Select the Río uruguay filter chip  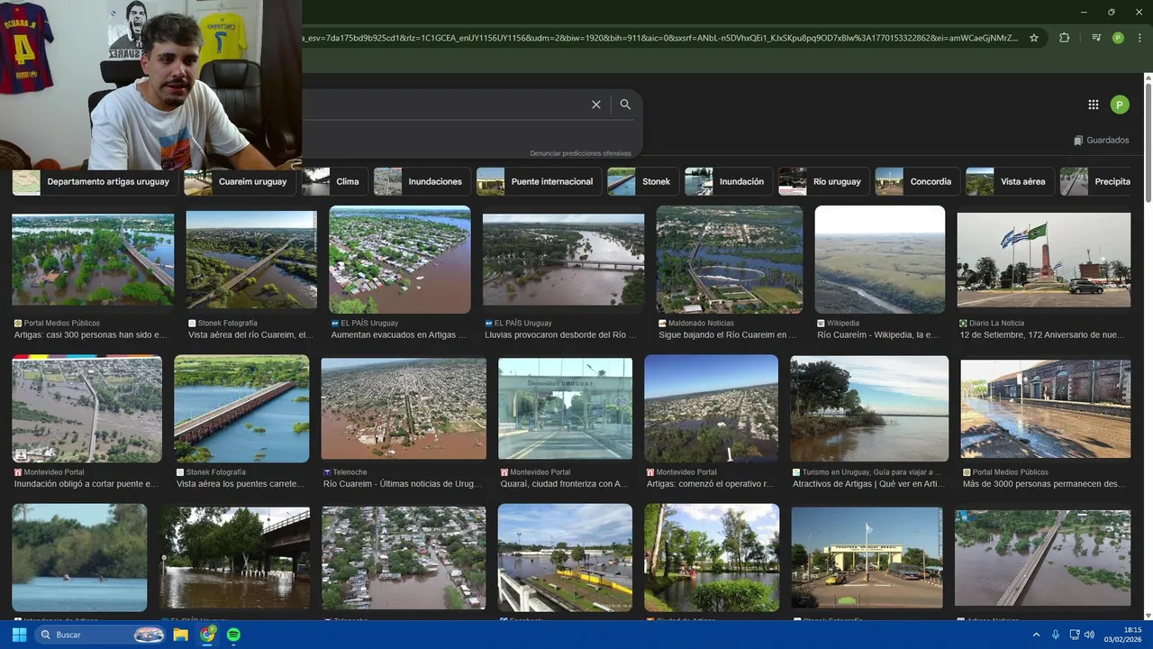(x=823, y=181)
